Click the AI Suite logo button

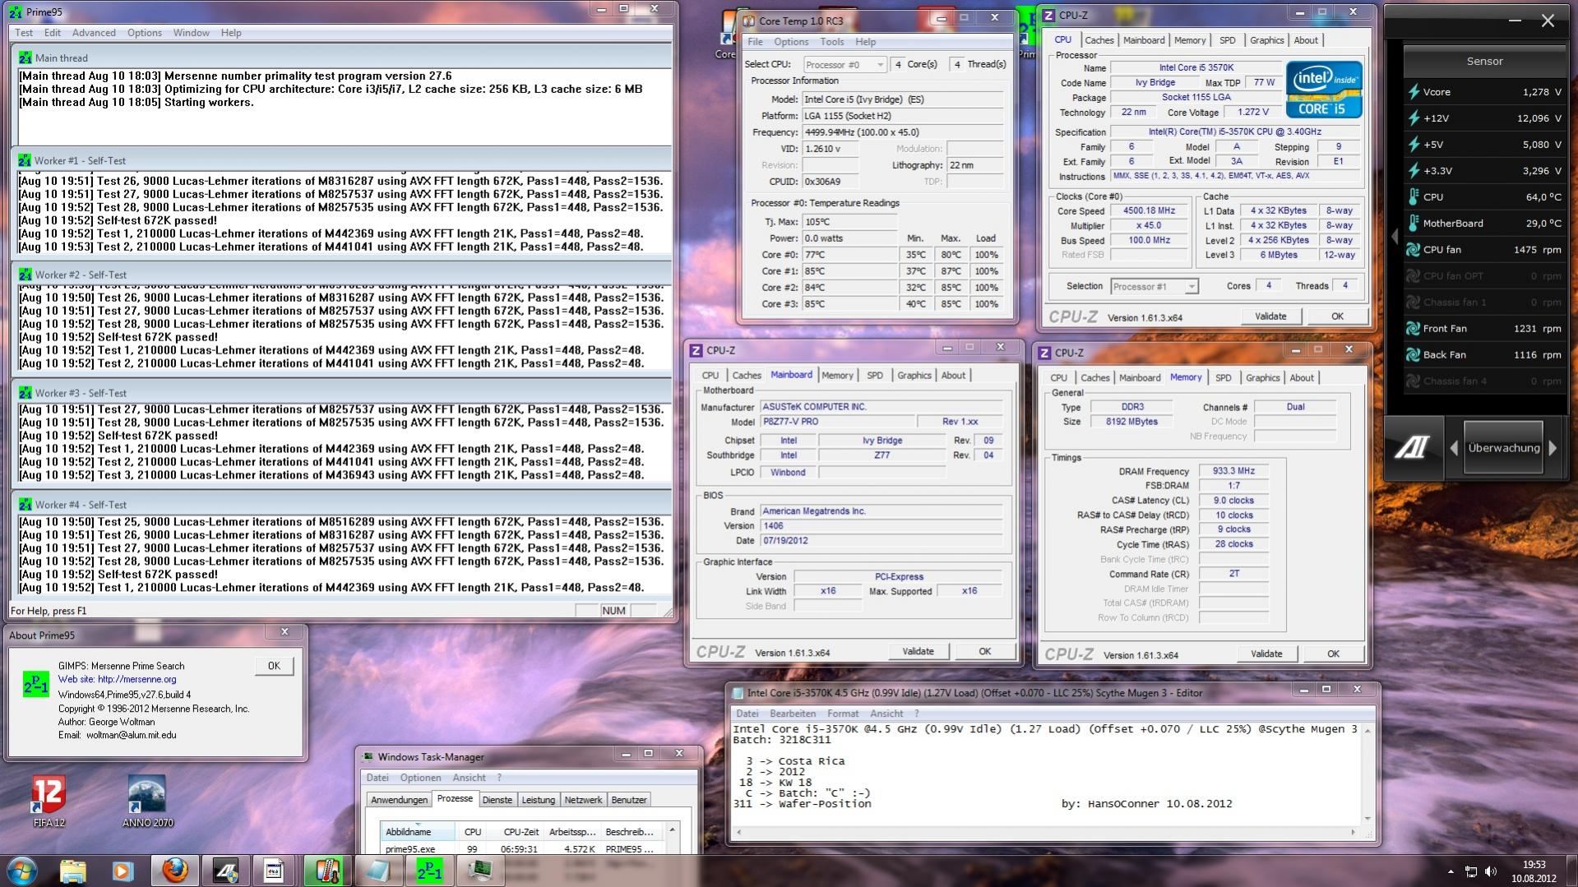(x=1414, y=448)
